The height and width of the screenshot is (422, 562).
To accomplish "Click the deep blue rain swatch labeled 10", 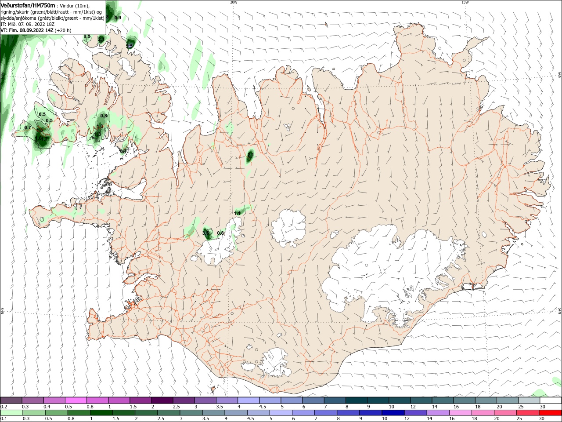I will (x=393, y=413).
